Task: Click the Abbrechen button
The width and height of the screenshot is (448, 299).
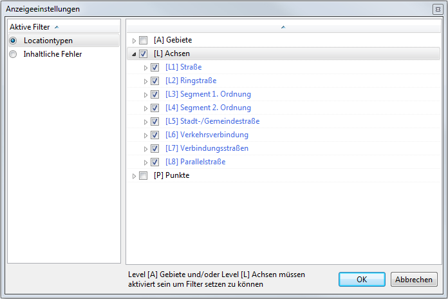Action: tap(414, 280)
